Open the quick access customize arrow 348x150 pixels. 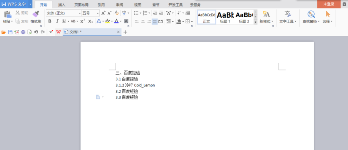coord(51,32)
